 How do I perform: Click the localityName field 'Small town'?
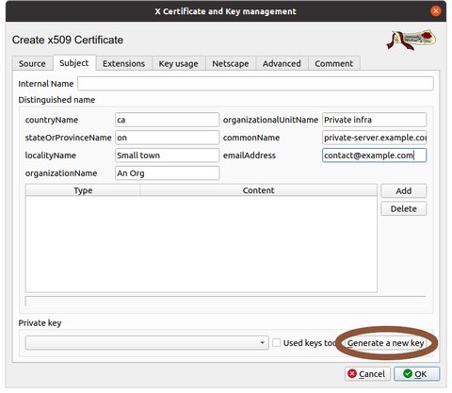pyautogui.click(x=167, y=156)
